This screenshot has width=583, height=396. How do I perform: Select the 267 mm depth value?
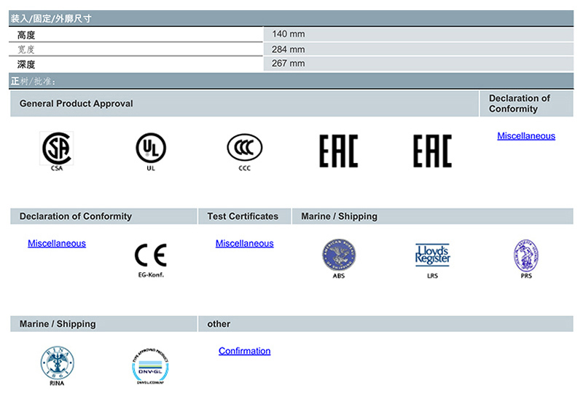288,63
